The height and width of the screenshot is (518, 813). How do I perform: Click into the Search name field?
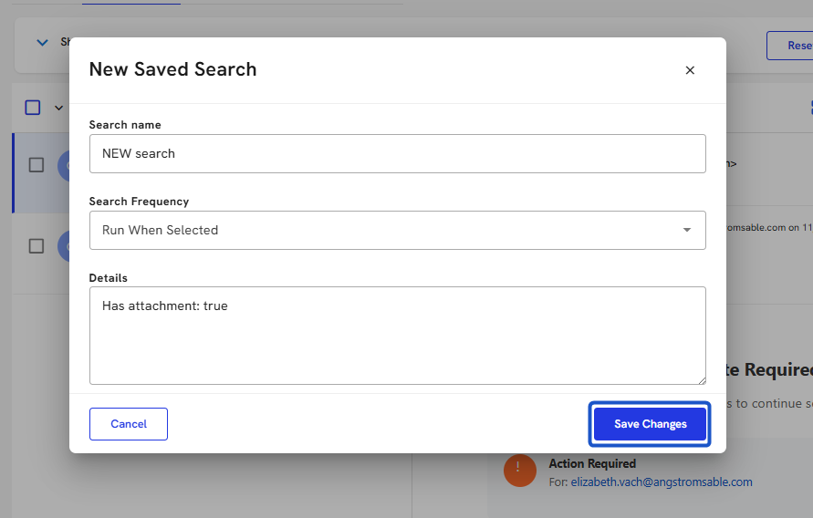coord(397,153)
